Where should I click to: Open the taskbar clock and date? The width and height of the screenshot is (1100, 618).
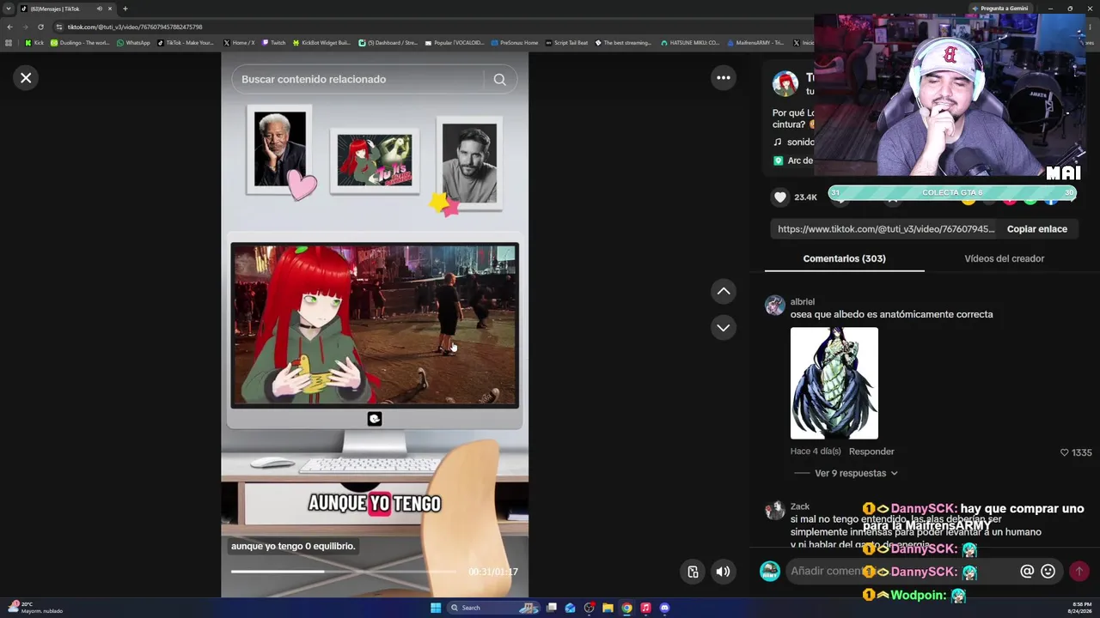coord(1081,608)
